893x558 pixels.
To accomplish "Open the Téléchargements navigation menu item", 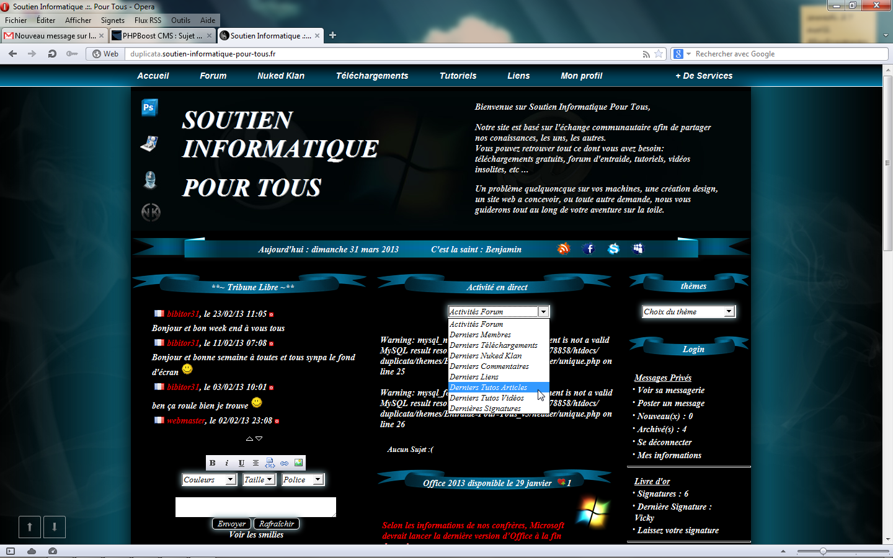I will click(x=372, y=76).
